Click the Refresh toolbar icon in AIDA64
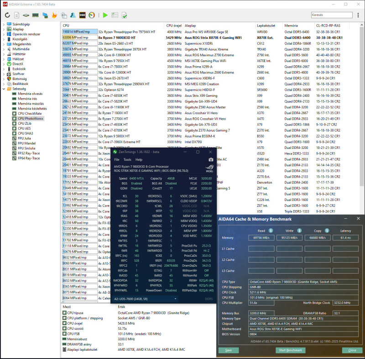Viewport: 365px width, 359px height. coord(7,15)
